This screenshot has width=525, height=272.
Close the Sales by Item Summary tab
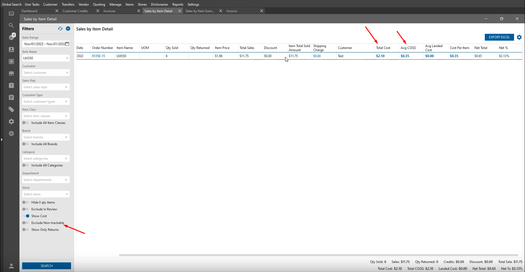[221, 11]
